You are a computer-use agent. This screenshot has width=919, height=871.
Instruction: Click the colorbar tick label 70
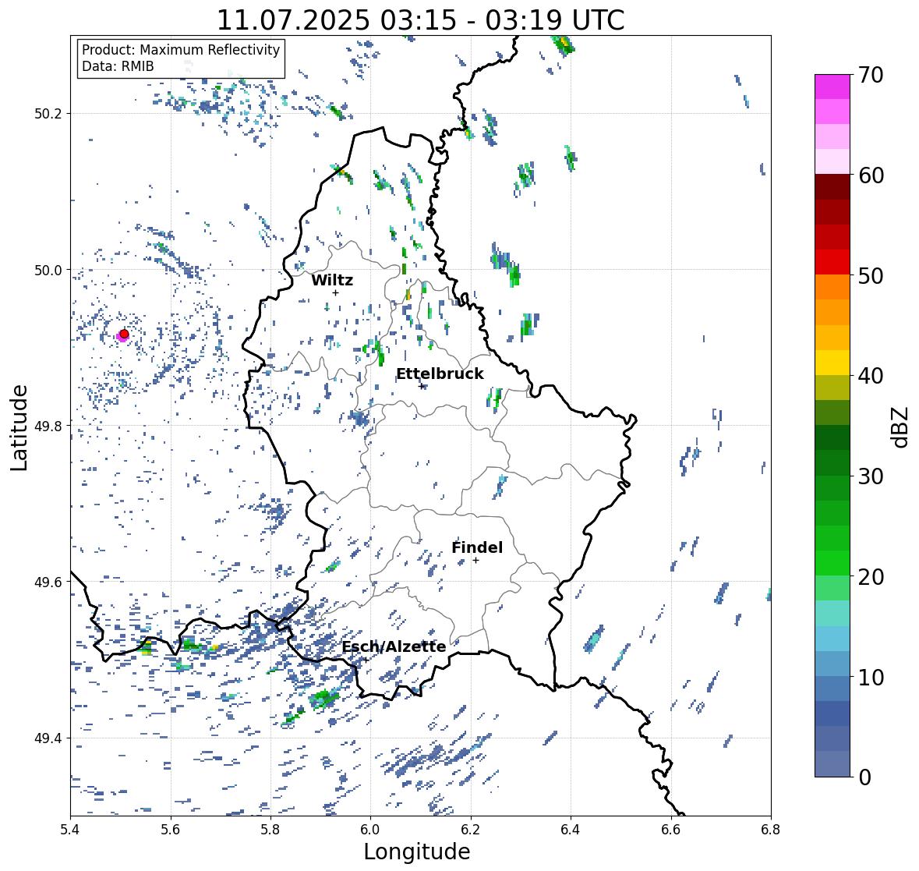pyautogui.click(x=871, y=75)
